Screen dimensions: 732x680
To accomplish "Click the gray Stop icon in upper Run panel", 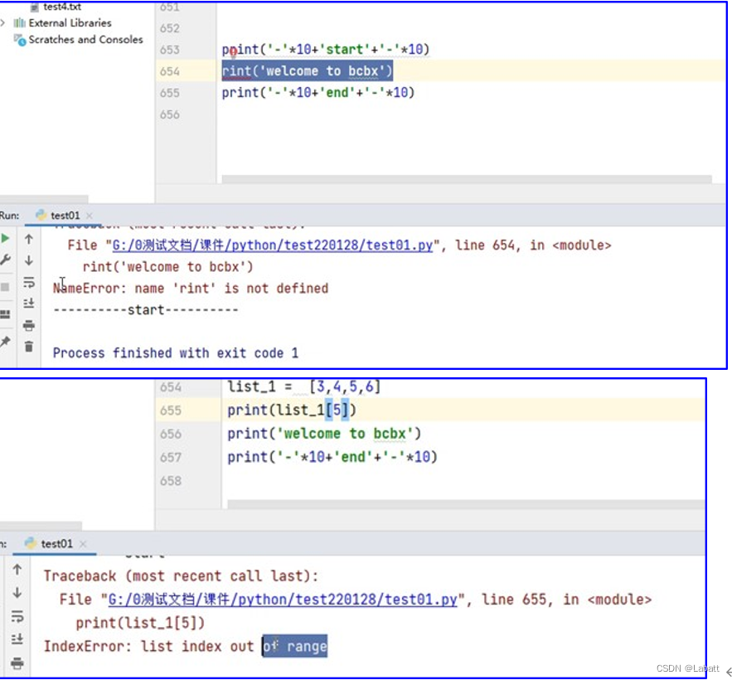I will (5, 287).
